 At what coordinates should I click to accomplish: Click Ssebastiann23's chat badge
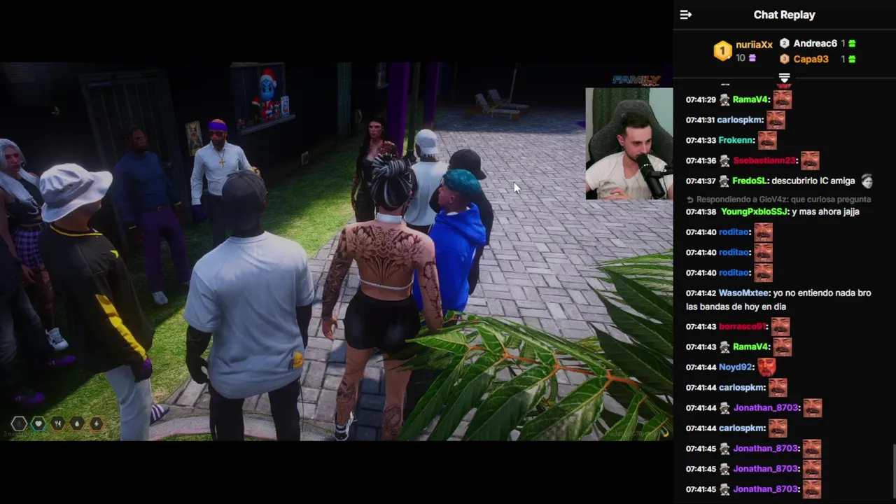click(724, 160)
